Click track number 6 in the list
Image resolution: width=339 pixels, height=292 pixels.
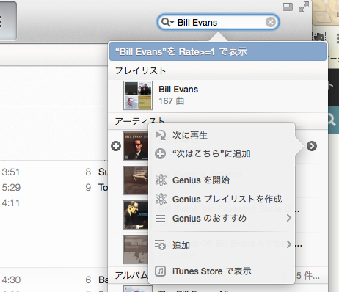(88, 280)
